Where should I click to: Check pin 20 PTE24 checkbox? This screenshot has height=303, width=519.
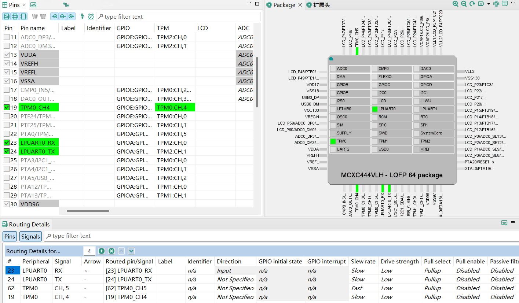[x=7, y=116]
